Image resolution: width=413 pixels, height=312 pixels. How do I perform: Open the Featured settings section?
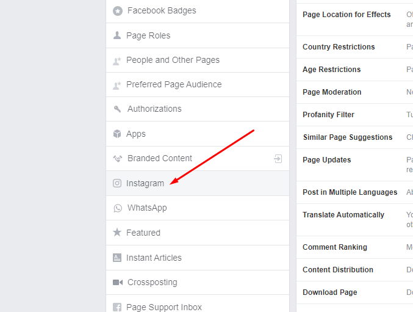(x=198, y=233)
